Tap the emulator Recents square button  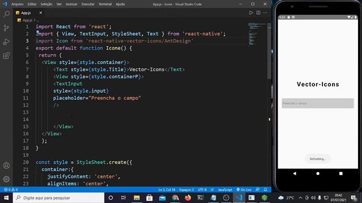coord(341,173)
